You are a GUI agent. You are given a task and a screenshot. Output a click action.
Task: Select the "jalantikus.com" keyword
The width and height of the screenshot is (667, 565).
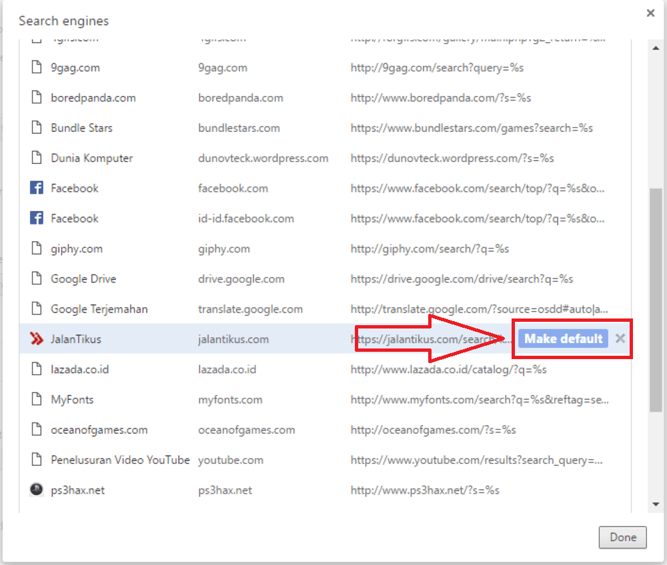(233, 339)
